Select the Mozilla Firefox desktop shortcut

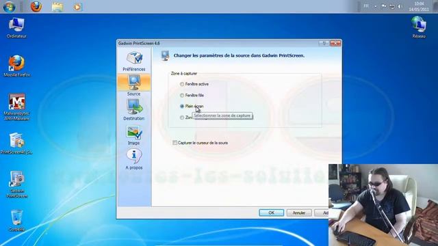click(16, 66)
